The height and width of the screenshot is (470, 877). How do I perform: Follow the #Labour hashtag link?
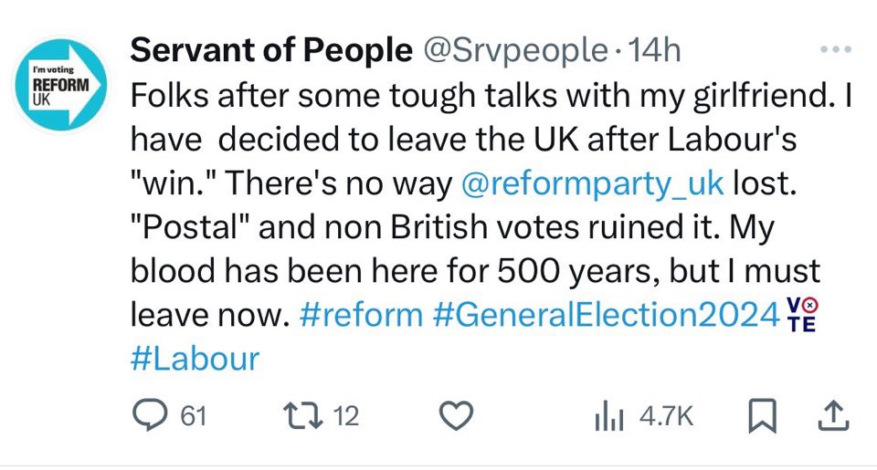[x=195, y=359]
